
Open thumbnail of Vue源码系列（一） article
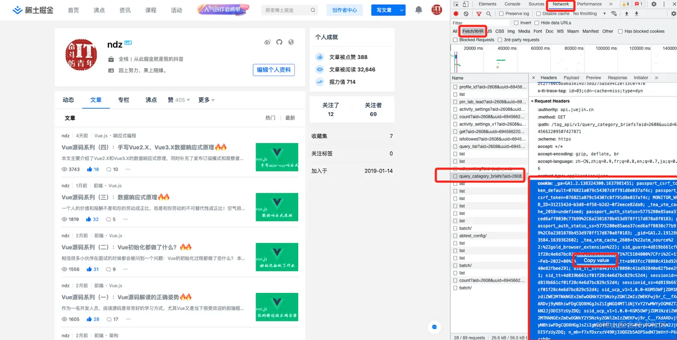click(277, 307)
